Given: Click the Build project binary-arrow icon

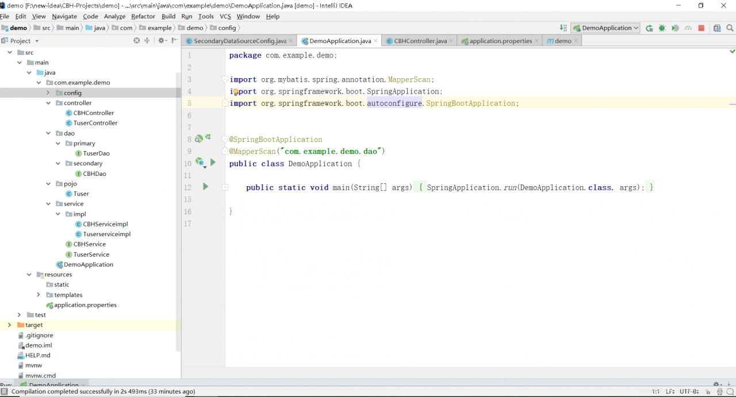Looking at the screenshot, I should 563,28.
